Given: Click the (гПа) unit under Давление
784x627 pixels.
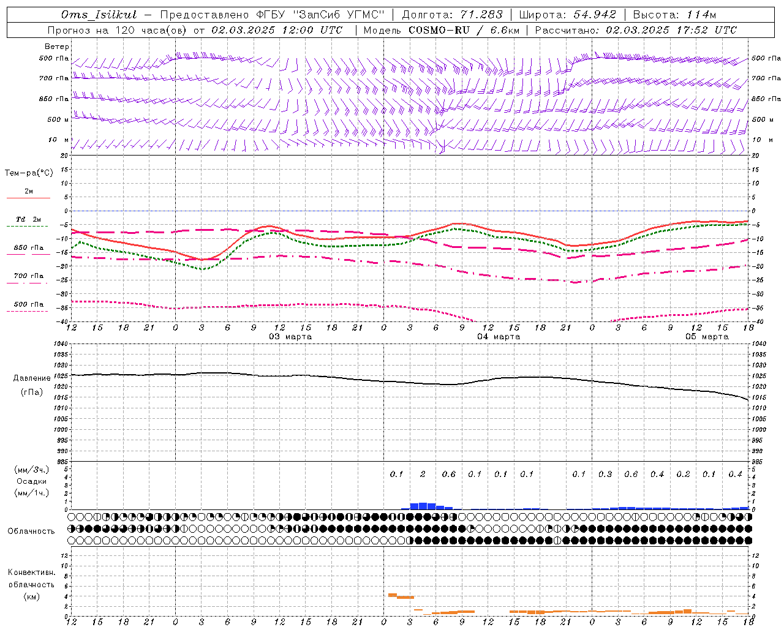Looking at the screenshot, I should pos(32,392).
